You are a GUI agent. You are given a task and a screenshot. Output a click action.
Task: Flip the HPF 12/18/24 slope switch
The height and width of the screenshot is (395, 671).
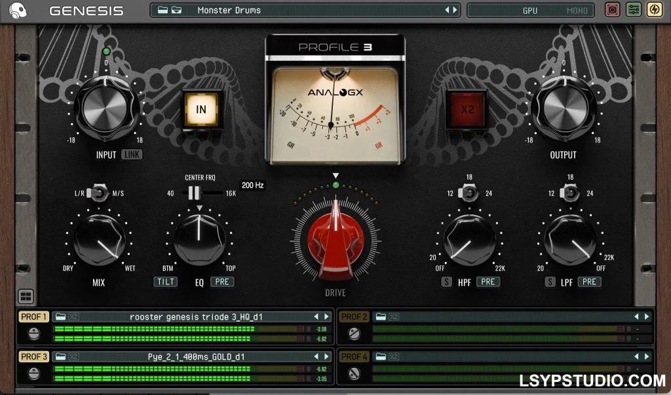click(x=469, y=193)
